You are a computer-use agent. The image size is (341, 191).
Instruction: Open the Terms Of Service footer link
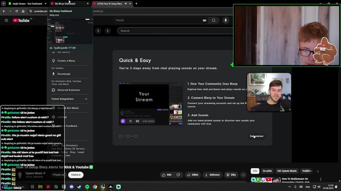tap(74, 149)
